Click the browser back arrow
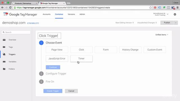180x101 pixels. tap(2, 8)
